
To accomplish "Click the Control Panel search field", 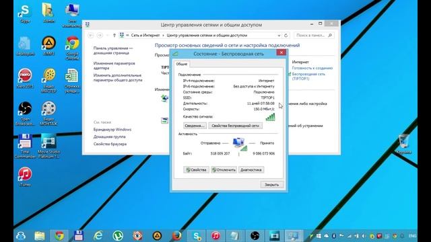I will point(314,36).
